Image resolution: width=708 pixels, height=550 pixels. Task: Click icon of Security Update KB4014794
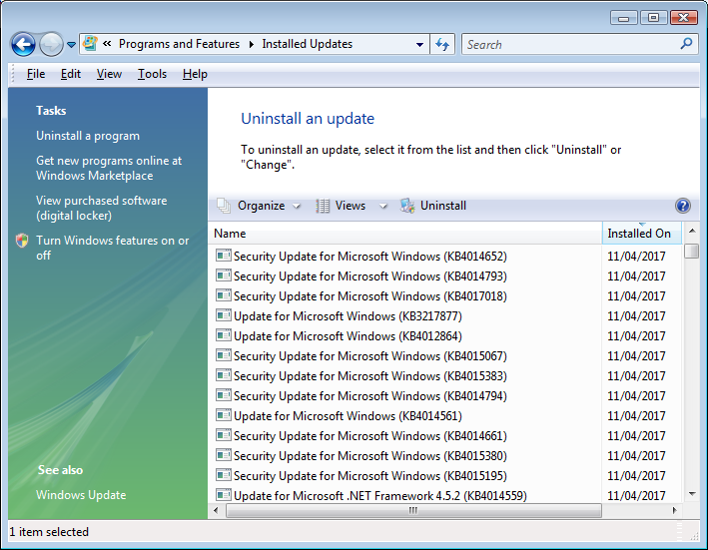coord(224,395)
